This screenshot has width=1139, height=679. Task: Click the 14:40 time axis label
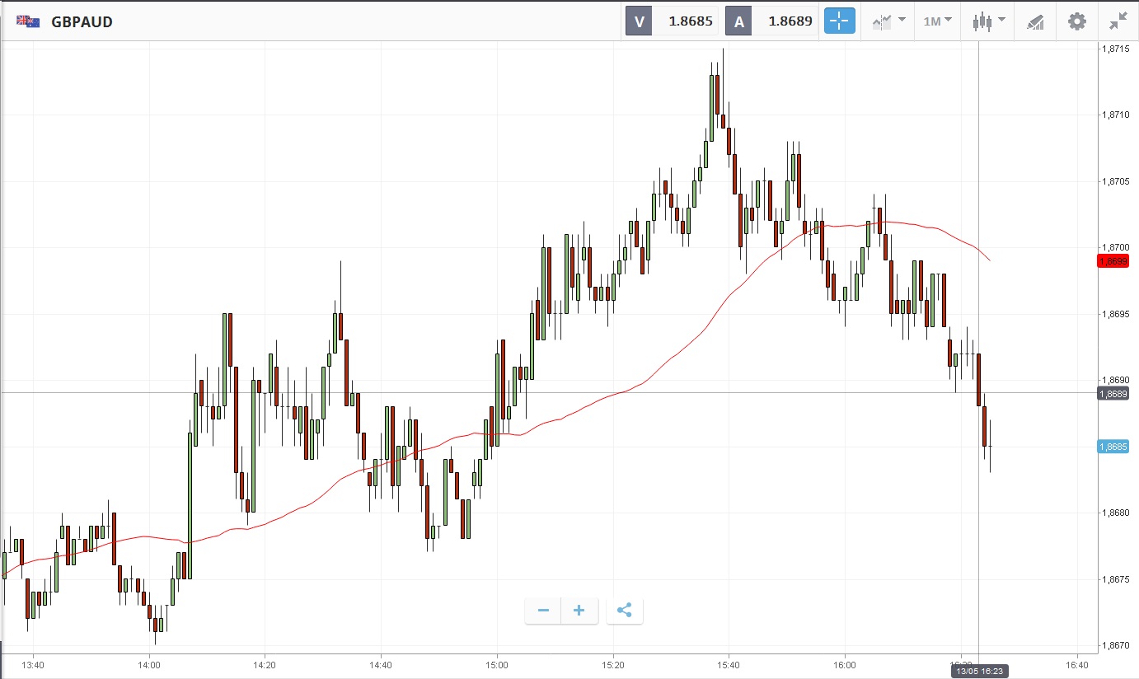(381, 665)
